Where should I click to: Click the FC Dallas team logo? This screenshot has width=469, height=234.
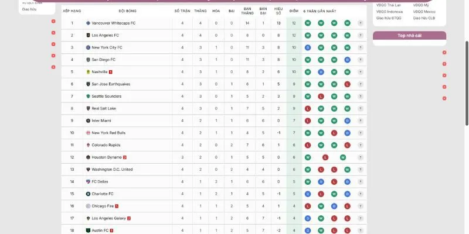(88, 181)
